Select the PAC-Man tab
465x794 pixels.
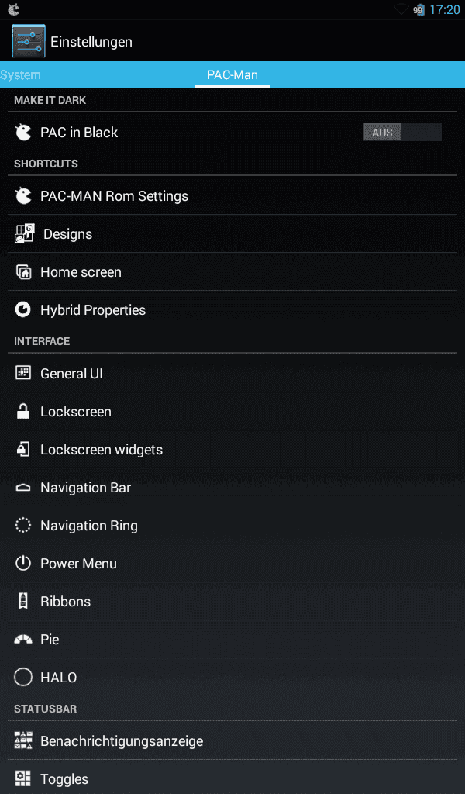(x=232, y=74)
